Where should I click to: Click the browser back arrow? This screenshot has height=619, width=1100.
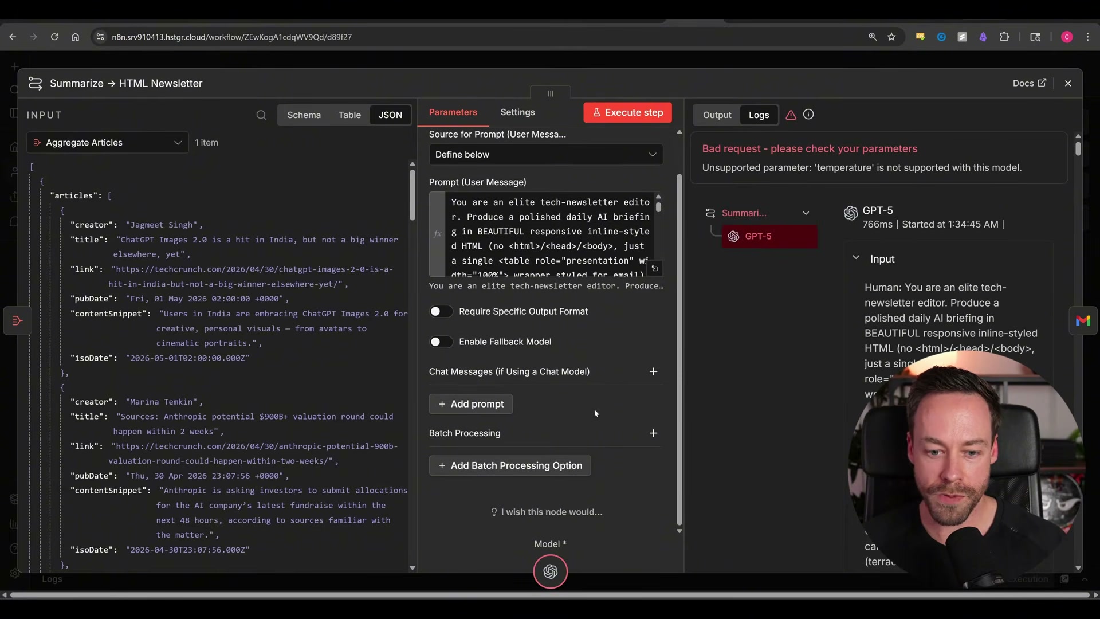pos(13,37)
